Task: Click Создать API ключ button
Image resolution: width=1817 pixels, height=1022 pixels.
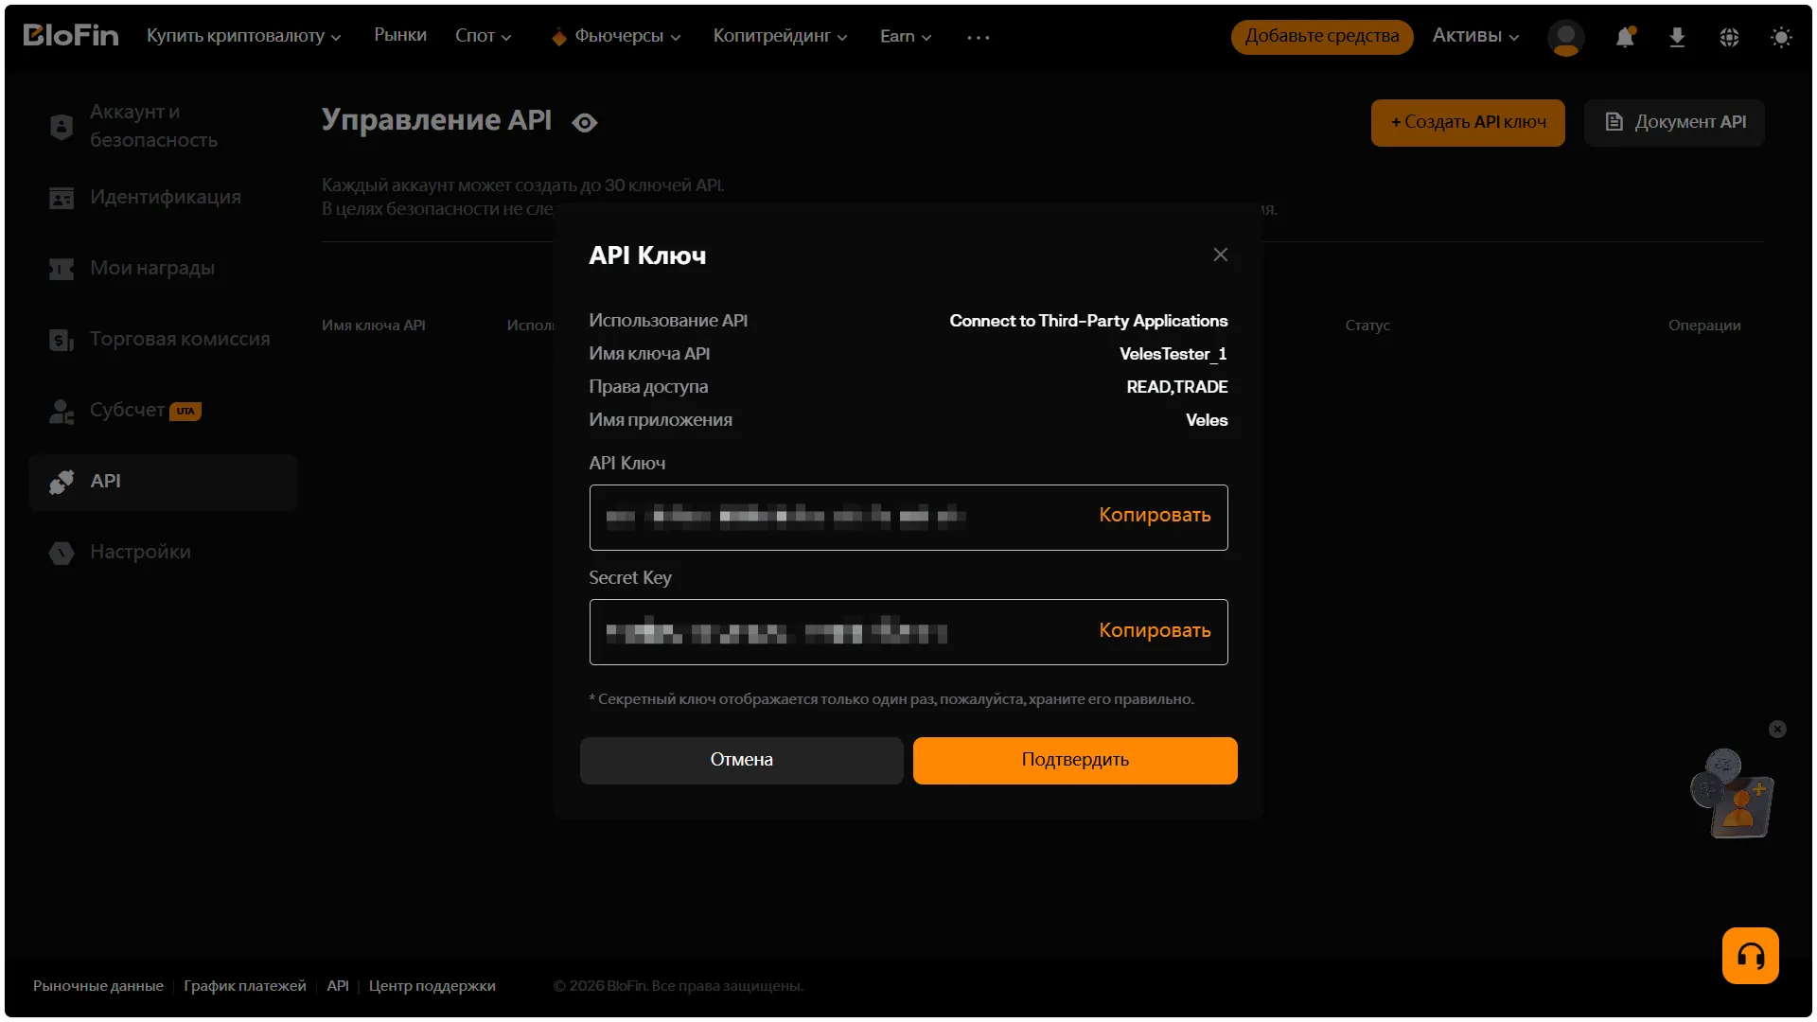Action: (1468, 122)
